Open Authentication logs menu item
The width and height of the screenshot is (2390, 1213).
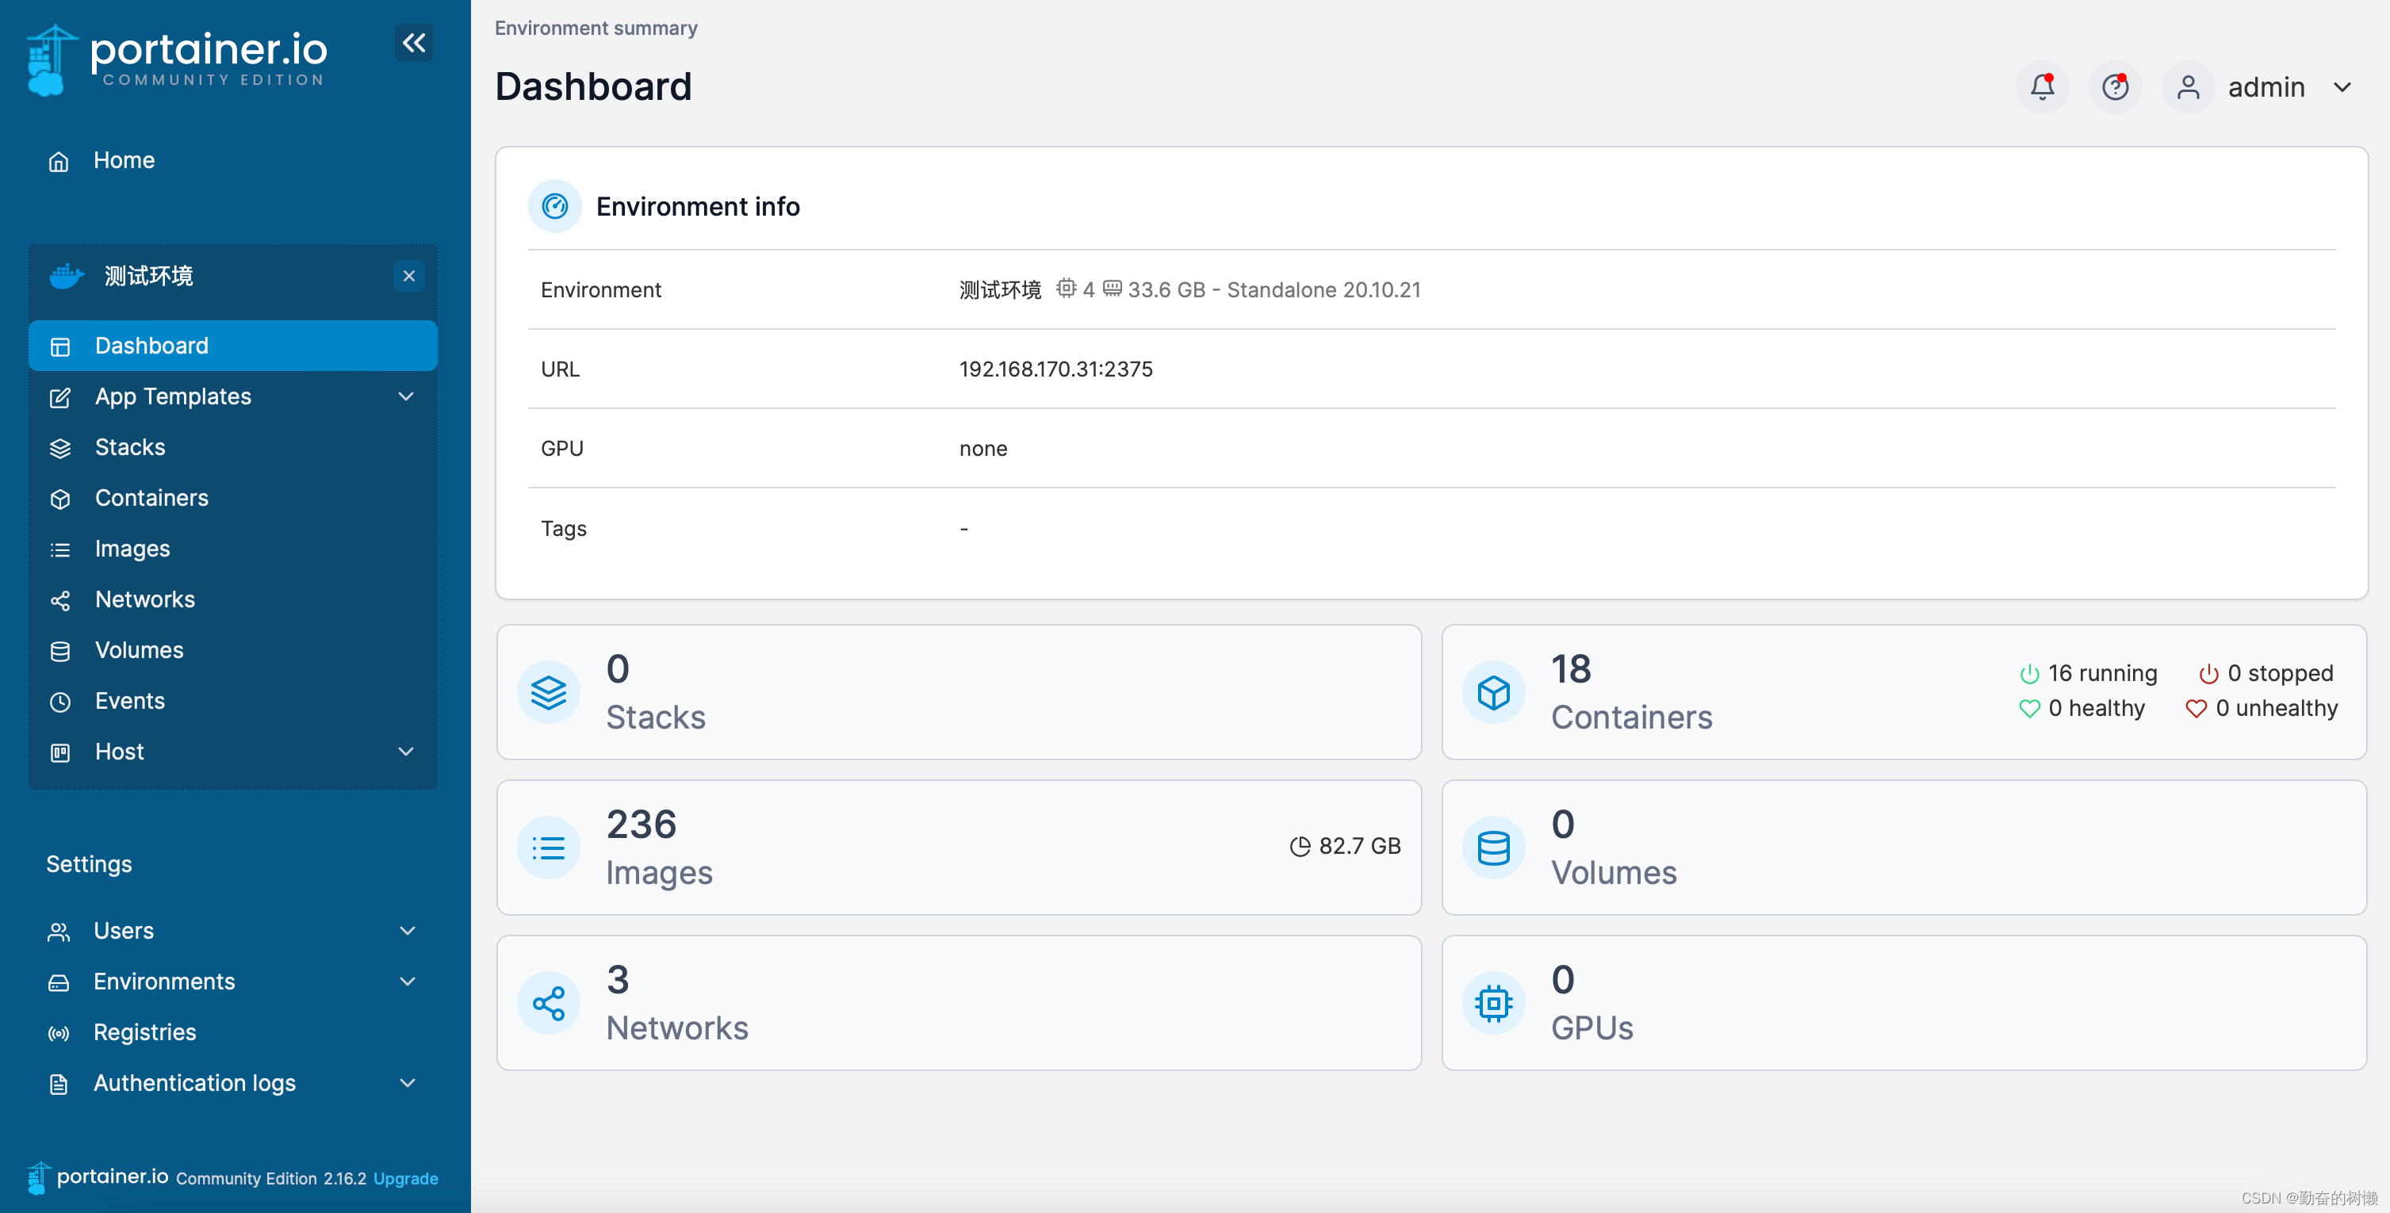coord(194,1082)
